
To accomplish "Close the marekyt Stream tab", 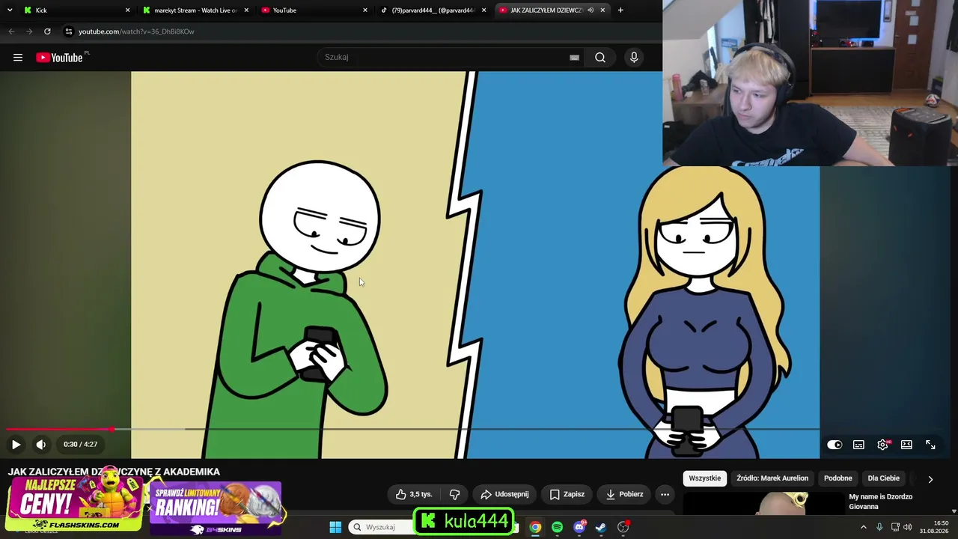I will click(246, 10).
